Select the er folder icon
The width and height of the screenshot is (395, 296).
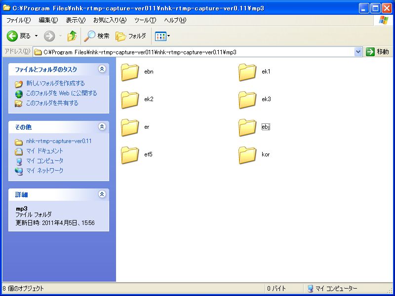pos(130,128)
